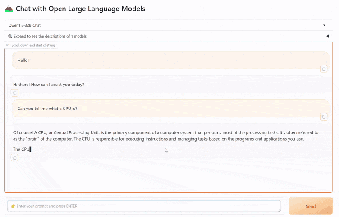
Task: Click the "Hello!" user message bubble
Action: coord(170,60)
